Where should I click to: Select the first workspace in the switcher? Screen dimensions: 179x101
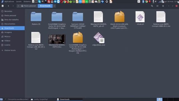[x=159, y=99]
